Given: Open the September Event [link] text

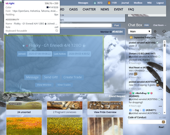Looking at the screenshot, I should pyautogui.click(x=145, y=37).
